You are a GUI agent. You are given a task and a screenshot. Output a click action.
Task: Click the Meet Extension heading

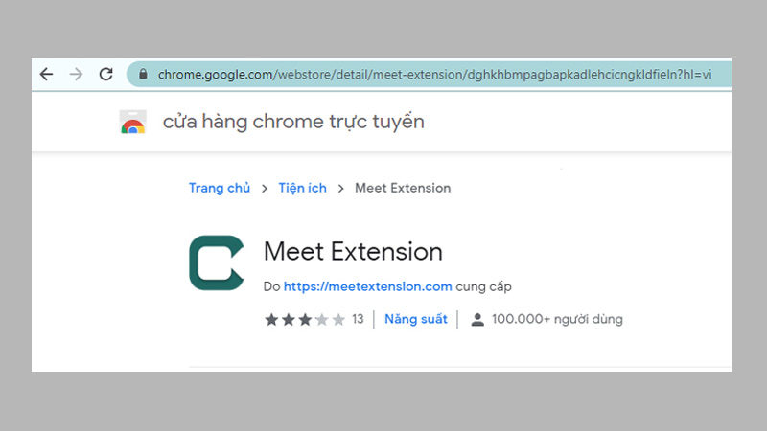pos(353,252)
